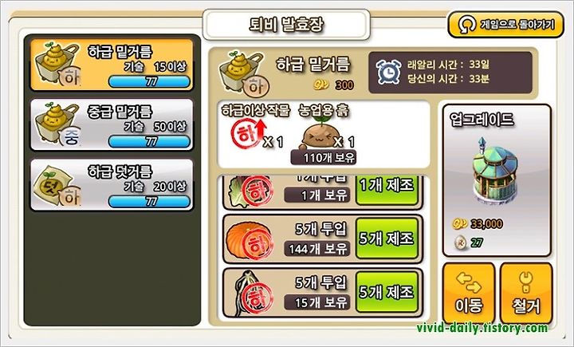
Task: Click 5개 제조 button for pumpkin row
Action: (x=387, y=239)
